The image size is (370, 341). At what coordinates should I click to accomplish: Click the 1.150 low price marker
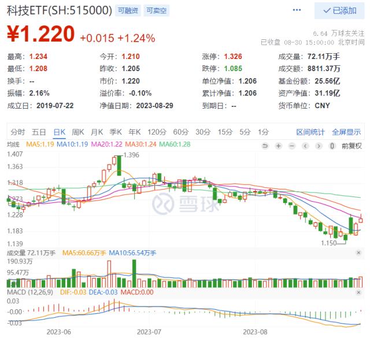tap(328, 243)
